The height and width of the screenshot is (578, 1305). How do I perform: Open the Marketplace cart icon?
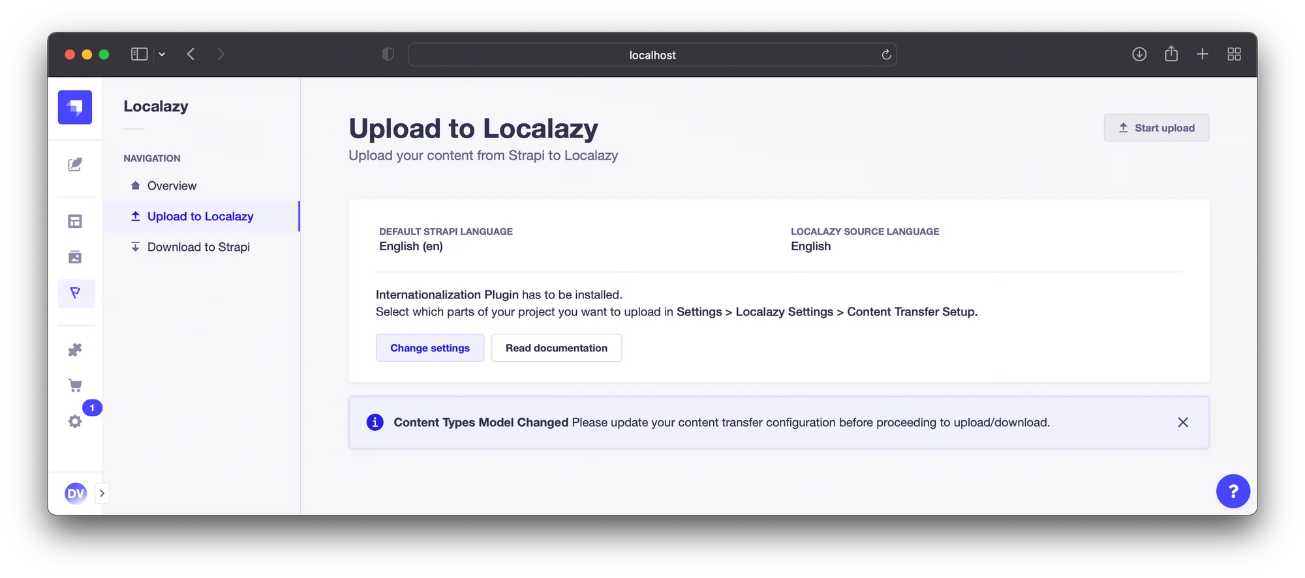pyautogui.click(x=75, y=386)
